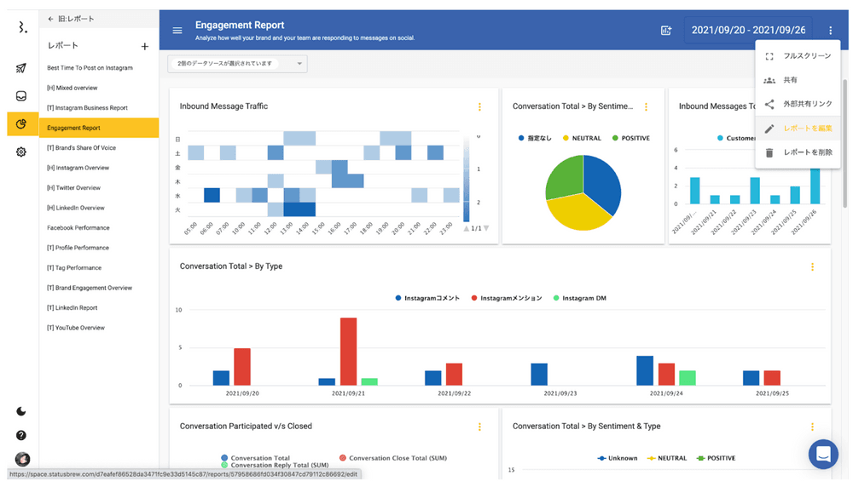Toggle dark mode with the moon icon
This screenshot has height=481, width=853.
[21, 411]
